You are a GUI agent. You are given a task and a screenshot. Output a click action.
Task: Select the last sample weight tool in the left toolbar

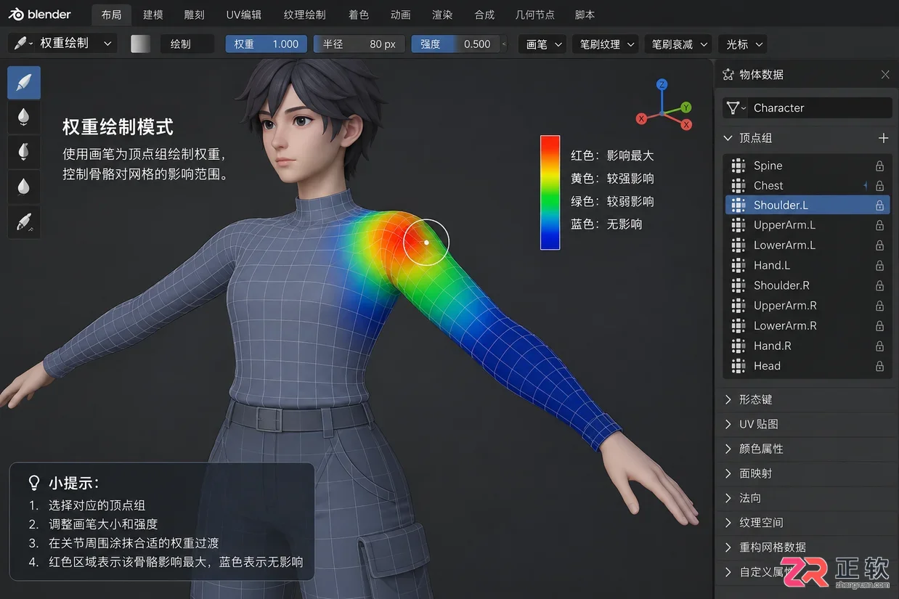(24, 221)
